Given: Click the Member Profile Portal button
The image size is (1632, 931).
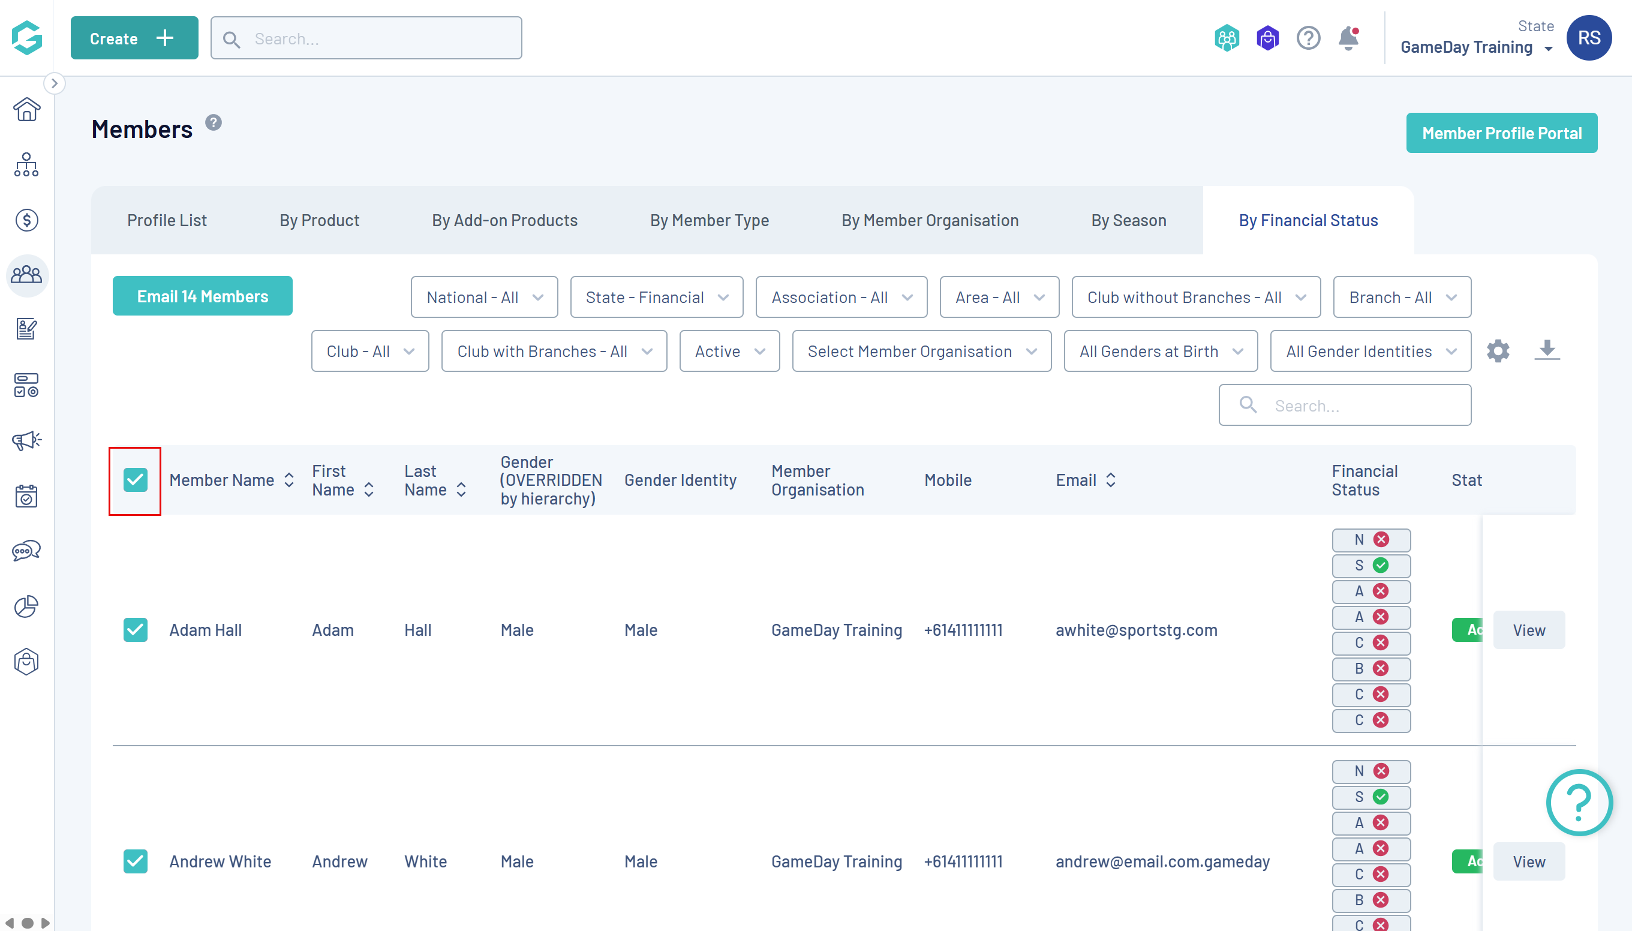Looking at the screenshot, I should 1501,133.
